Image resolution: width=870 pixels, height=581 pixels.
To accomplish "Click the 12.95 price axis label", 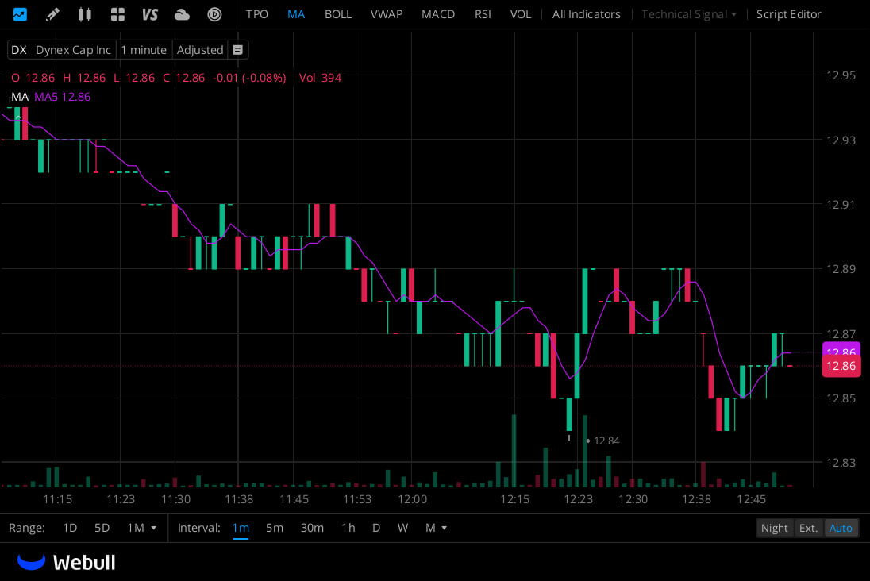I will 841,75.
